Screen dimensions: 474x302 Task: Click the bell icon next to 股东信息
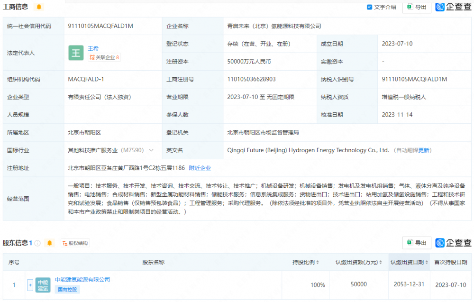click(x=49, y=243)
